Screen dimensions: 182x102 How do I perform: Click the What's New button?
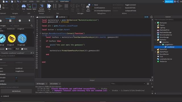click(x=169, y=2)
